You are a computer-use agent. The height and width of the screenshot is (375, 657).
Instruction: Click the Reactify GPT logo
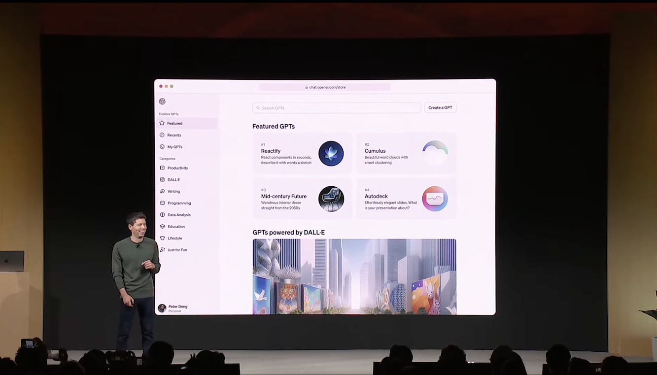click(x=331, y=153)
